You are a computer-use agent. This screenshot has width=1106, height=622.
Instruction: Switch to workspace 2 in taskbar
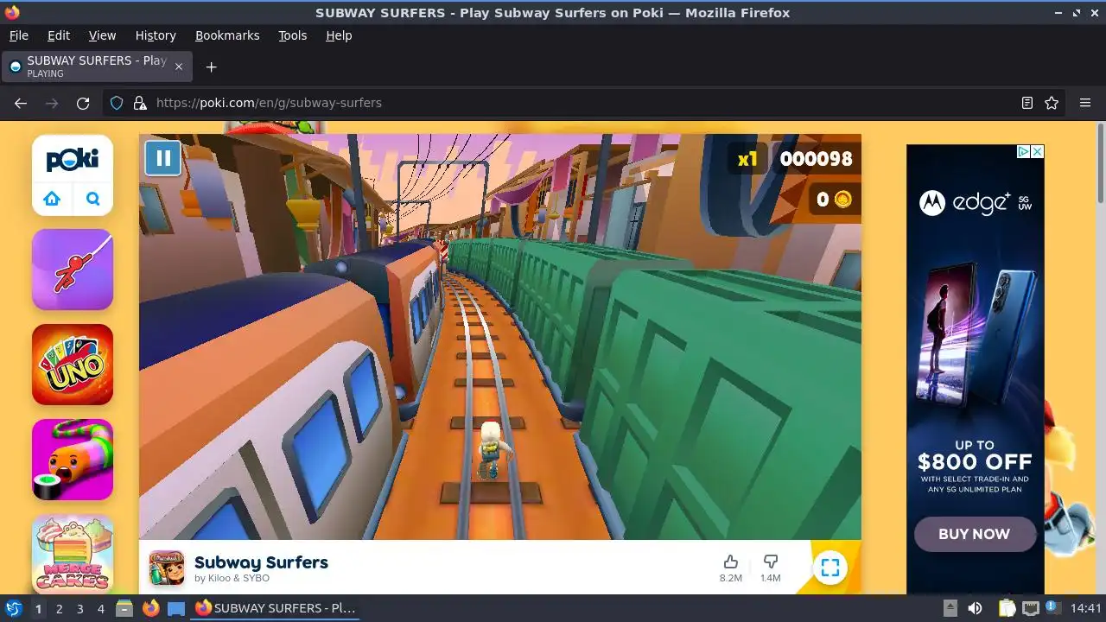click(x=59, y=608)
